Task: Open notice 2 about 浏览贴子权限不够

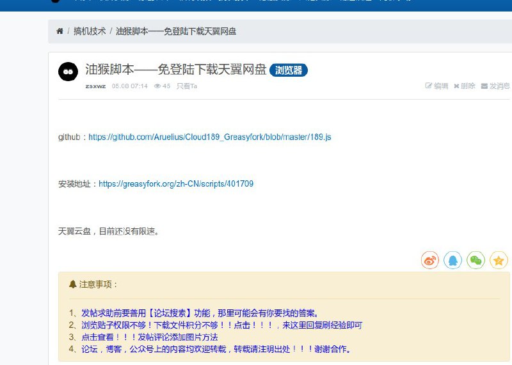Action: pos(221,325)
